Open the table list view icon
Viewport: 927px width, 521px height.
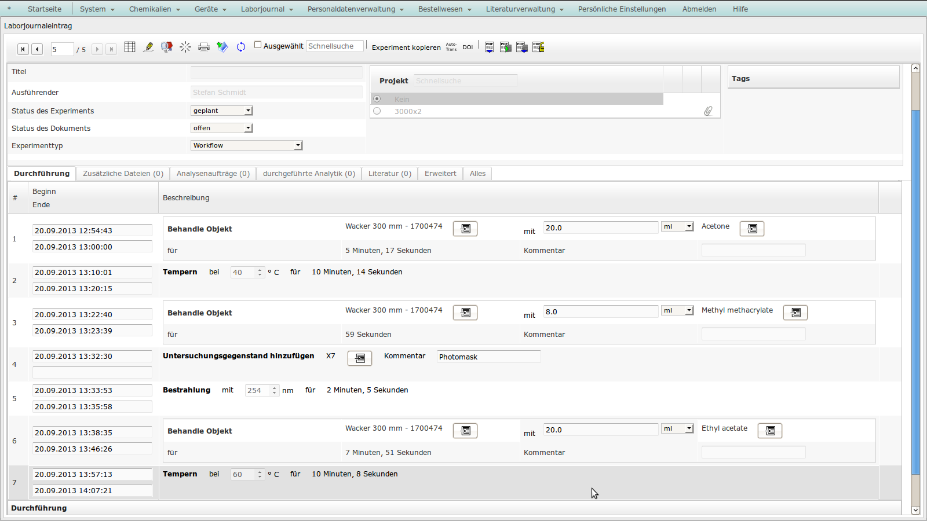[x=130, y=47]
